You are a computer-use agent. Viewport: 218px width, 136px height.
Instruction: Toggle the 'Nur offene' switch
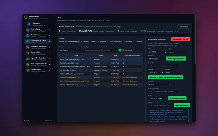click(121, 50)
